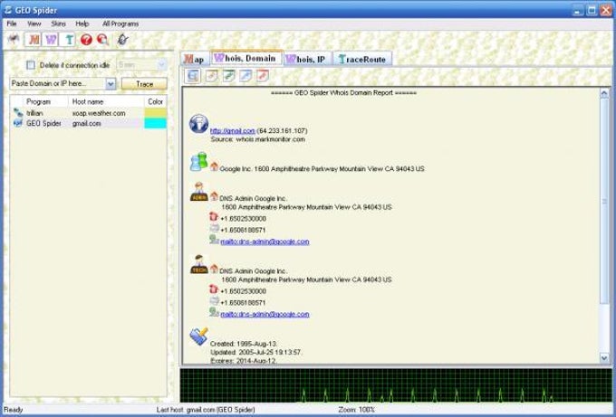This screenshot has width=616, height=417.
Task: Click the report scrollbar down arrow
Action: click(604, 357)
